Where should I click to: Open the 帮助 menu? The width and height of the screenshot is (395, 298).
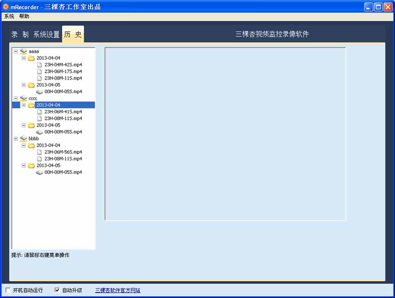[x=24, y=16]
